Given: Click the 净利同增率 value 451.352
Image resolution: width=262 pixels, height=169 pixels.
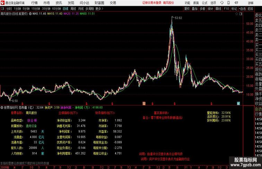Looking at the screenshot, I should click(80, 153).
